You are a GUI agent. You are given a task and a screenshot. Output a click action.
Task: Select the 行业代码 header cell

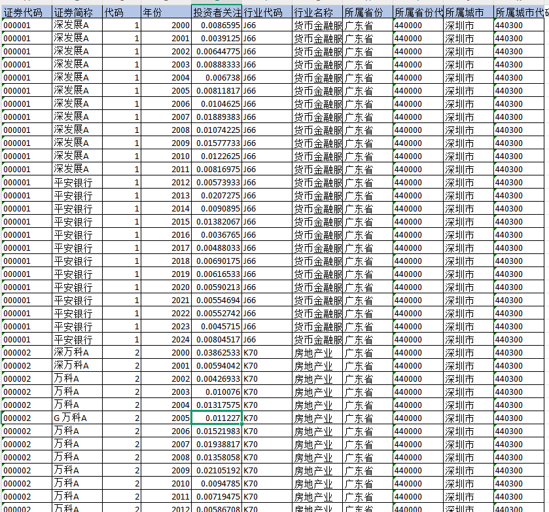coord(267,12)
